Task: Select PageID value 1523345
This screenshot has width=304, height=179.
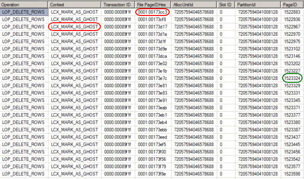Action: point(292,100)
